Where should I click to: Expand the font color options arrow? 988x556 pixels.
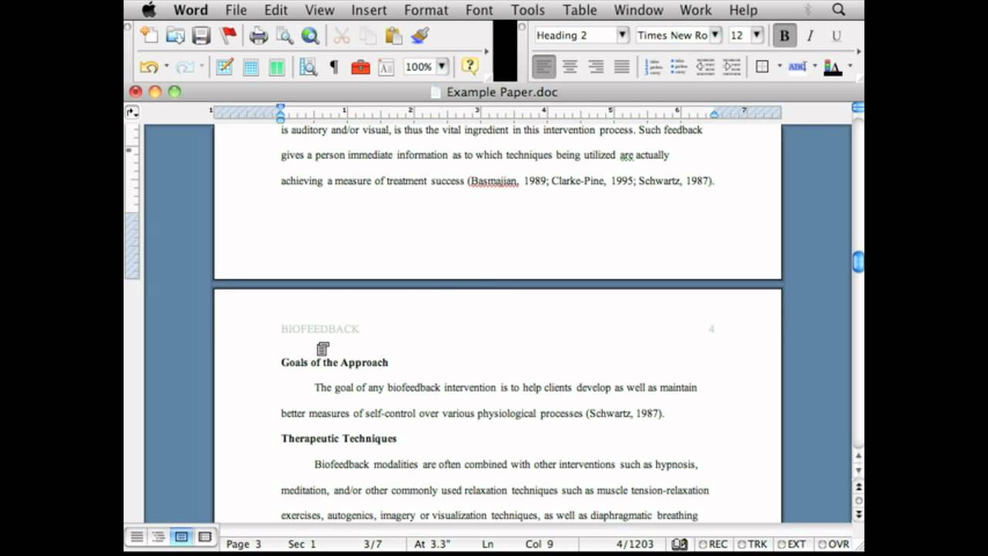point(850,67)
